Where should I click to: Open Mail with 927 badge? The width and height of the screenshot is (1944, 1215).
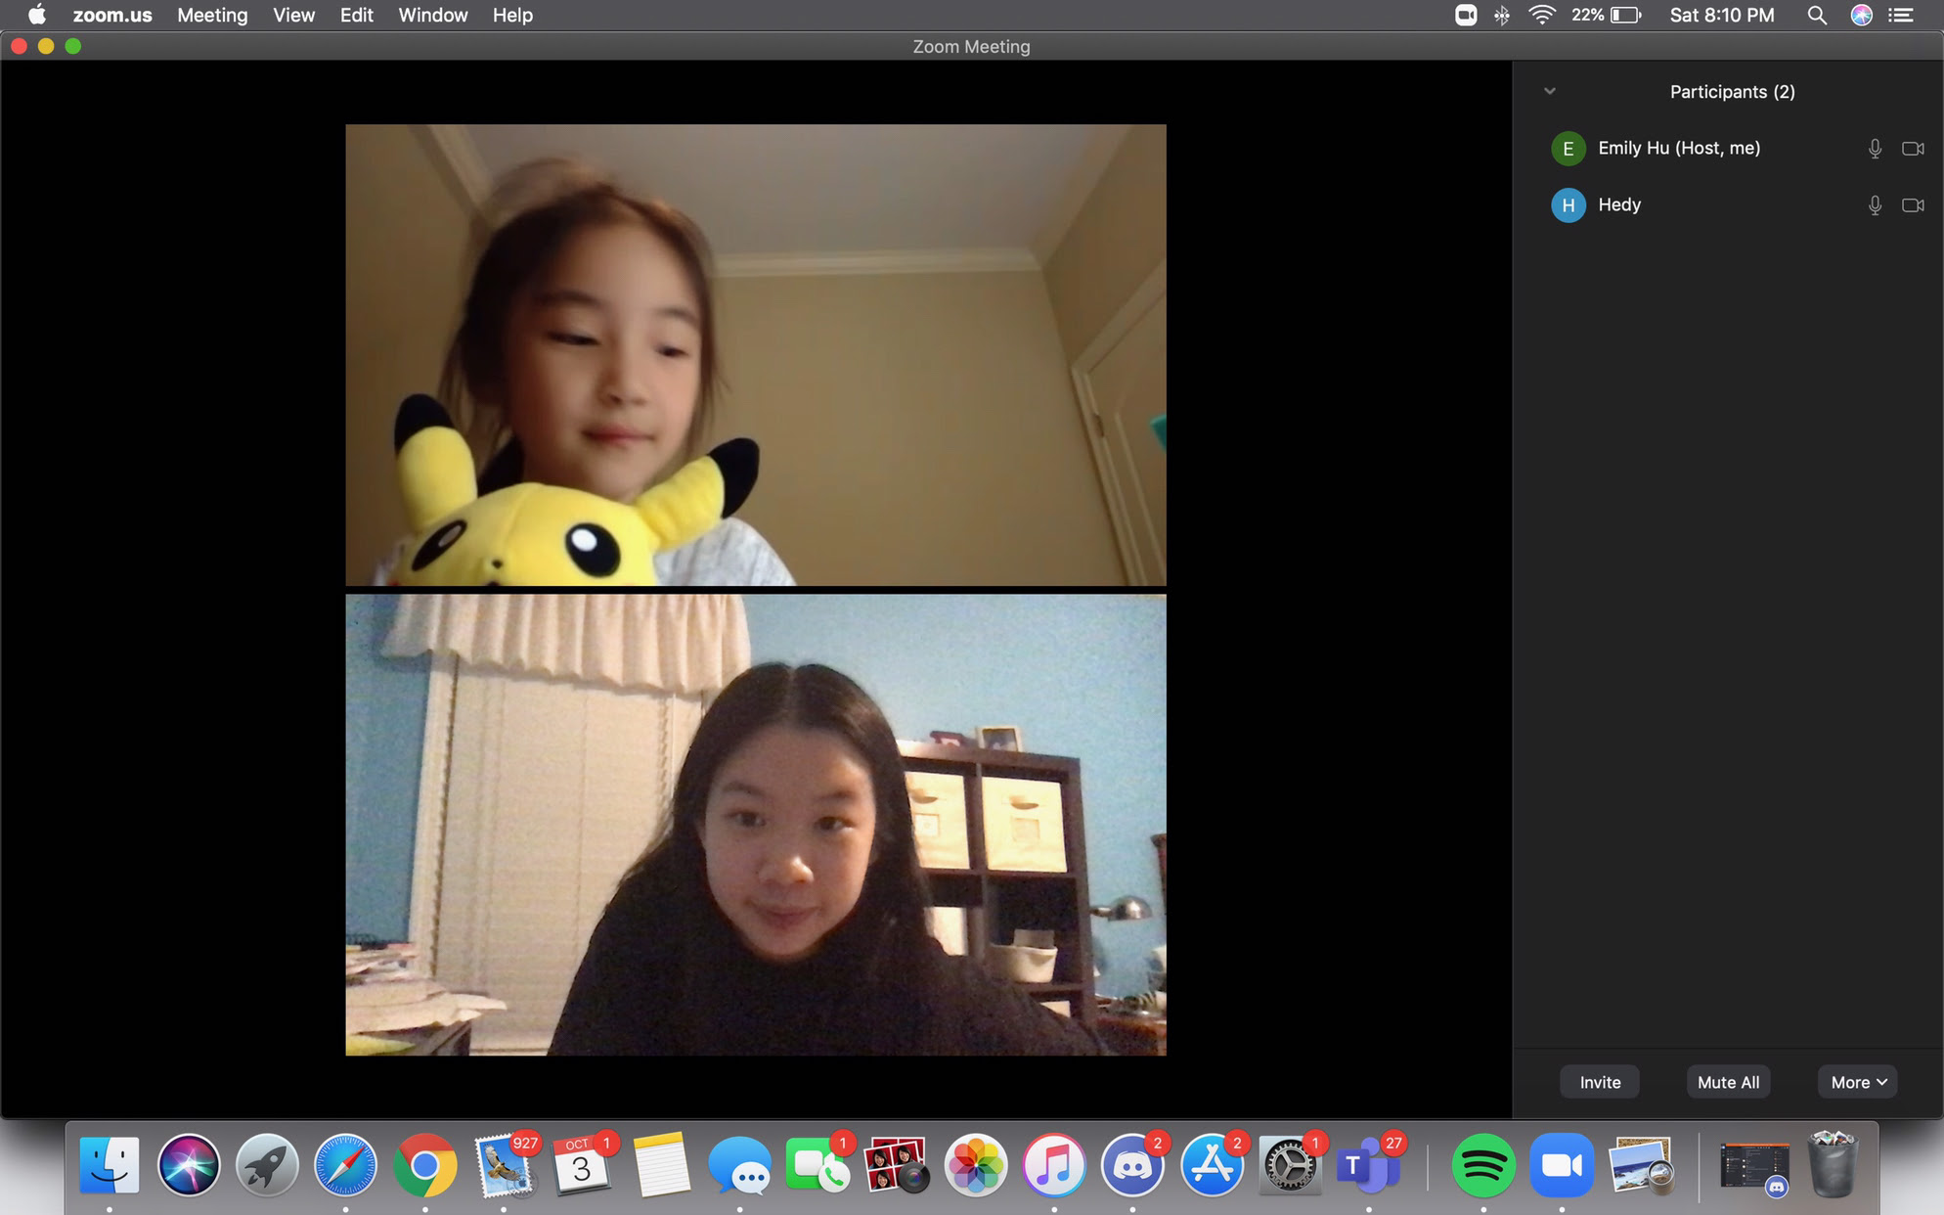[x=505, y=1165]
